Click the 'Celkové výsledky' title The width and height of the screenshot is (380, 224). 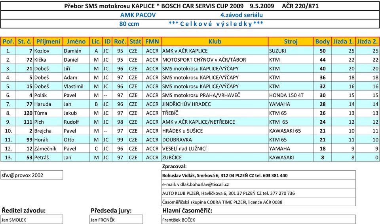[x=216, y=24]
